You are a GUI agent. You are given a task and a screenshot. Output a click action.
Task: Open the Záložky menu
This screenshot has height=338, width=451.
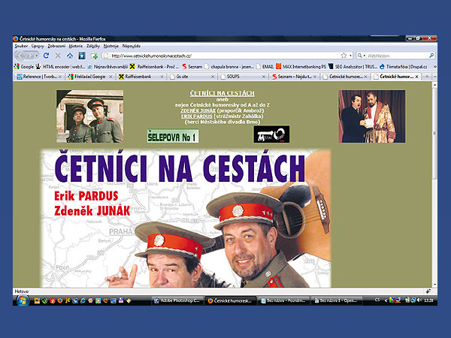(x=93, y=46)
